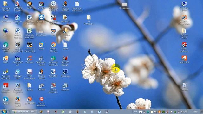Open the Панель управления shortcut
The width and height of the screenshot is (203, 114).
[x=53, y=88]
